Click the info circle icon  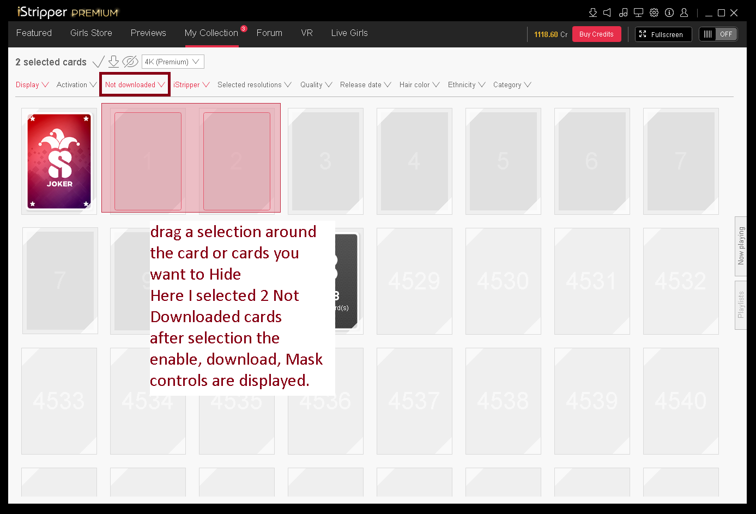click(x=669, y=13)
